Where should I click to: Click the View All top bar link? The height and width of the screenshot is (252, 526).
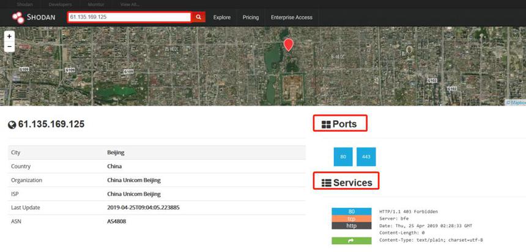(130, 4)
